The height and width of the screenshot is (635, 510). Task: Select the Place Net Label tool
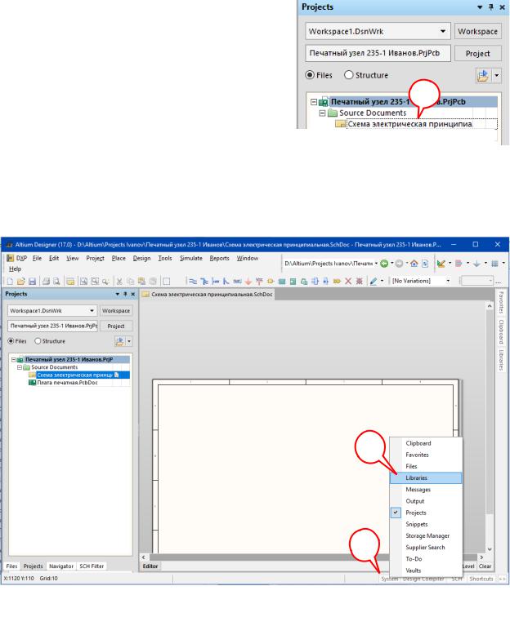pyautogui.click(x=237, y=281)
